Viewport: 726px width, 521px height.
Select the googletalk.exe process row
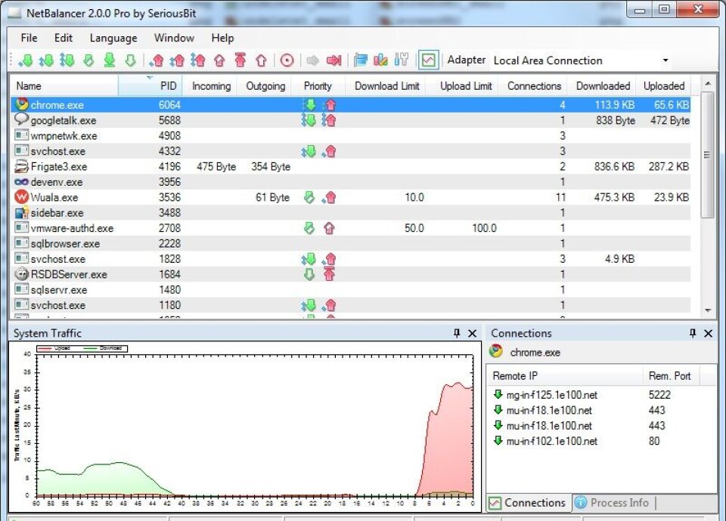tap(350, 120)
